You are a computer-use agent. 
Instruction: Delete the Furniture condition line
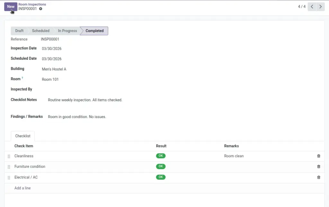pyautogui.click(x=318, y=166)
